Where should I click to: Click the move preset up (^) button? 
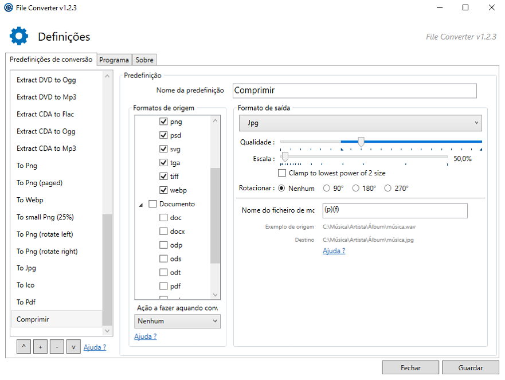(x=24, y=347)
